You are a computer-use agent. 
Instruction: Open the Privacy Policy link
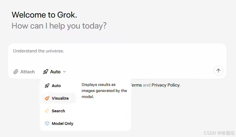[165, 85]
